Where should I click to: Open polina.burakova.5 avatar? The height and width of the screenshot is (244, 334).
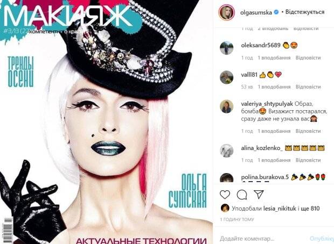point(226,178)
